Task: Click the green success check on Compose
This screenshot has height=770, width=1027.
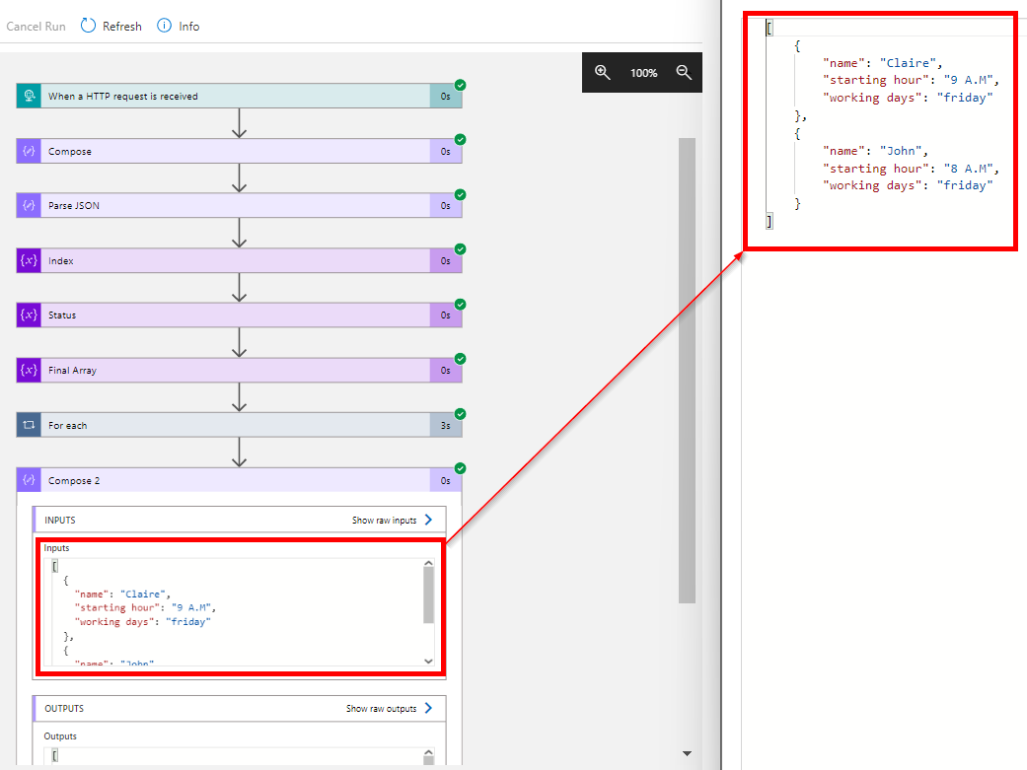Action: [x=461, y=139]
